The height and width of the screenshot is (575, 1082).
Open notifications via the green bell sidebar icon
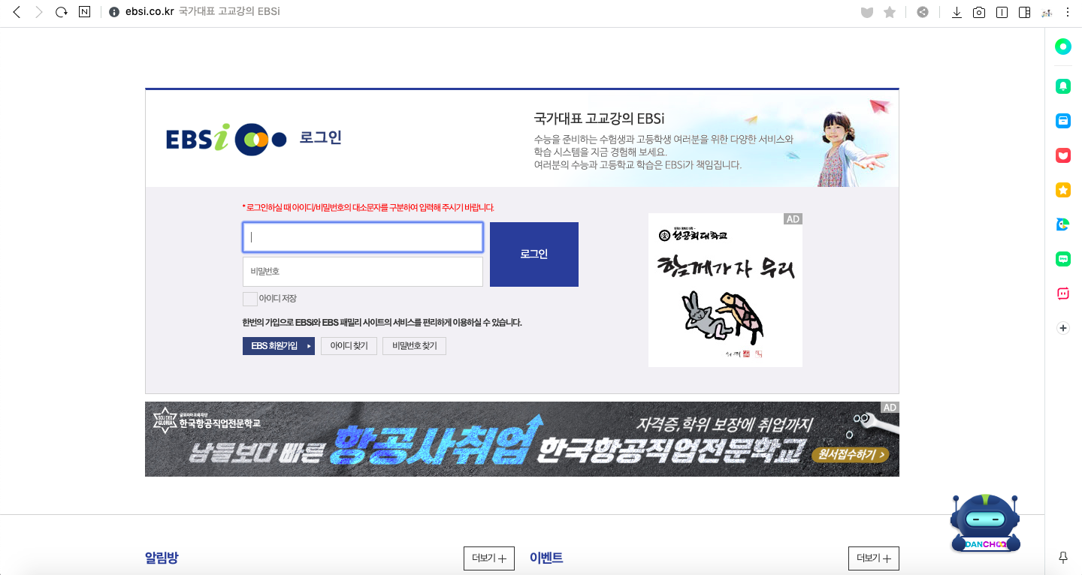[1063, 86]
